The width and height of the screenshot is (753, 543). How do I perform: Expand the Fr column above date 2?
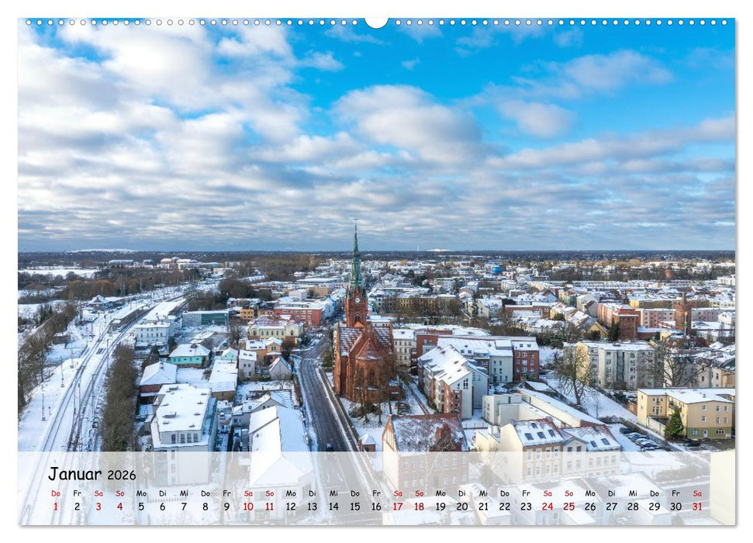click(77, 493)
